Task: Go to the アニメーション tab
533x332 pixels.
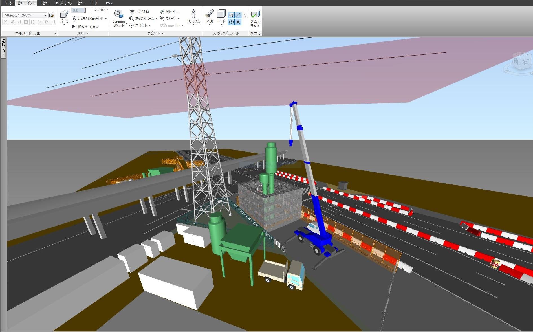Action: (x=63, y=3)
